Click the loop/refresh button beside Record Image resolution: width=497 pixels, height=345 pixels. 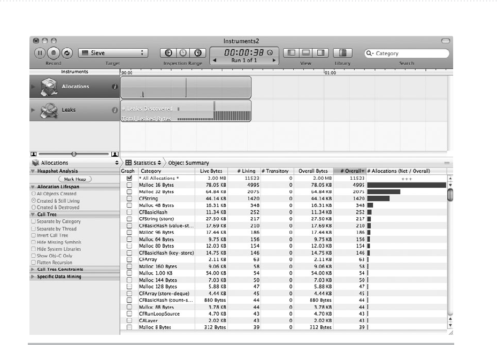coord(67,53)
